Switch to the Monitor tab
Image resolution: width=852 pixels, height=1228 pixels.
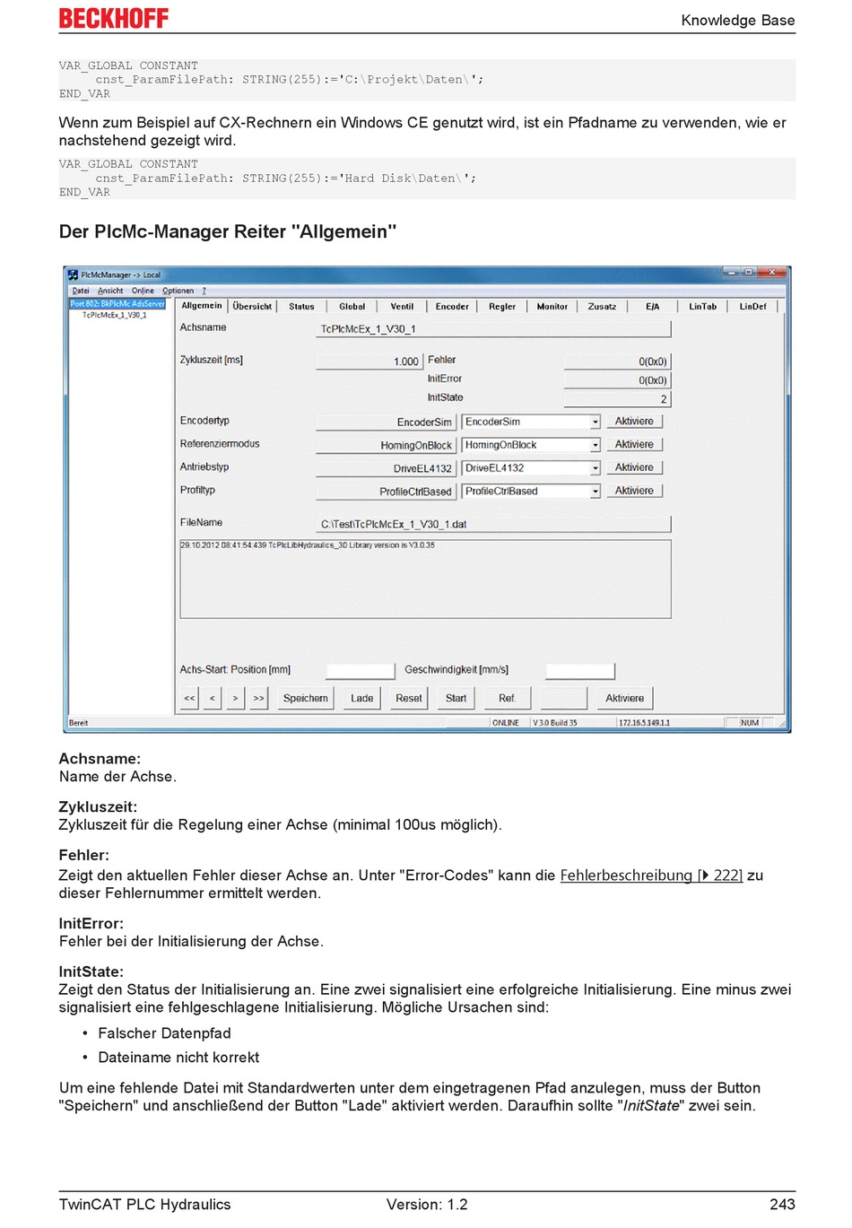tap(552, 307)
